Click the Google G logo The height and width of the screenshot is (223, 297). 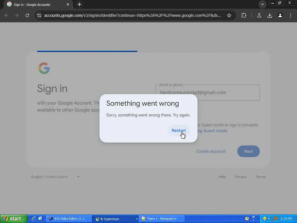click(44, 68)
